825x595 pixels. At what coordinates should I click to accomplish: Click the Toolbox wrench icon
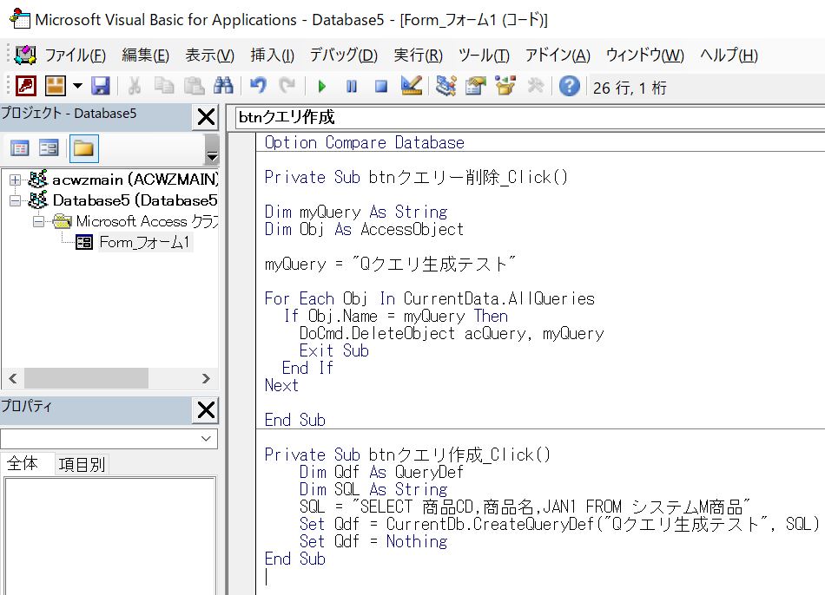click(x=535, y=86)
